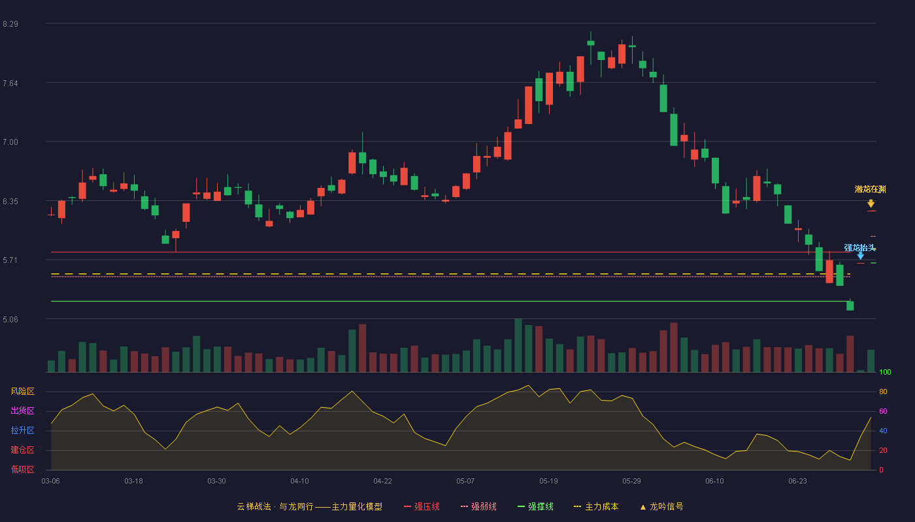The height and width of the screenshot is (522, 915).
Task: Click the 7.64 price axis label
Action: [x=10, y=83]
